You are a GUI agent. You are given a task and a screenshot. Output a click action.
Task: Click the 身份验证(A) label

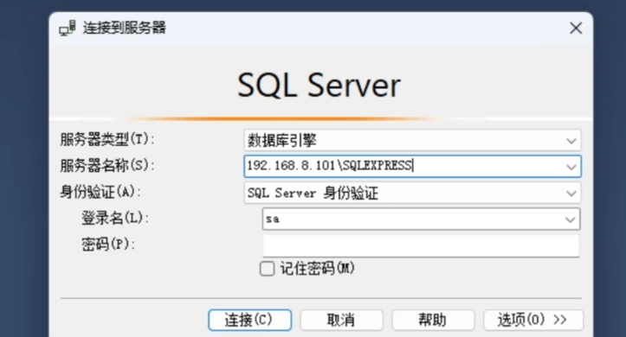[100, 192]
